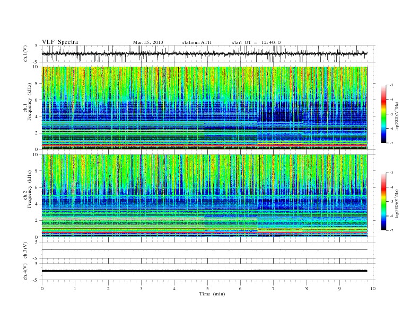Click the "4" kHz tick of ch.1 spectrogram
Screen dimensions: 420x324
tap(37, 116)
